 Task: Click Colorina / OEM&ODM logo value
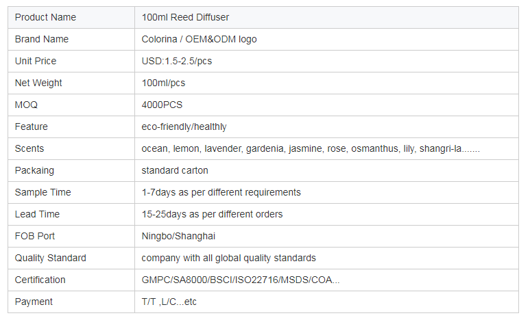pyautogui.click(x=199, y=39)
